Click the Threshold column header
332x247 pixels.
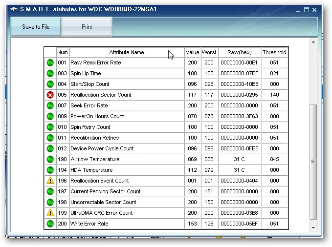tap(274, 52)
